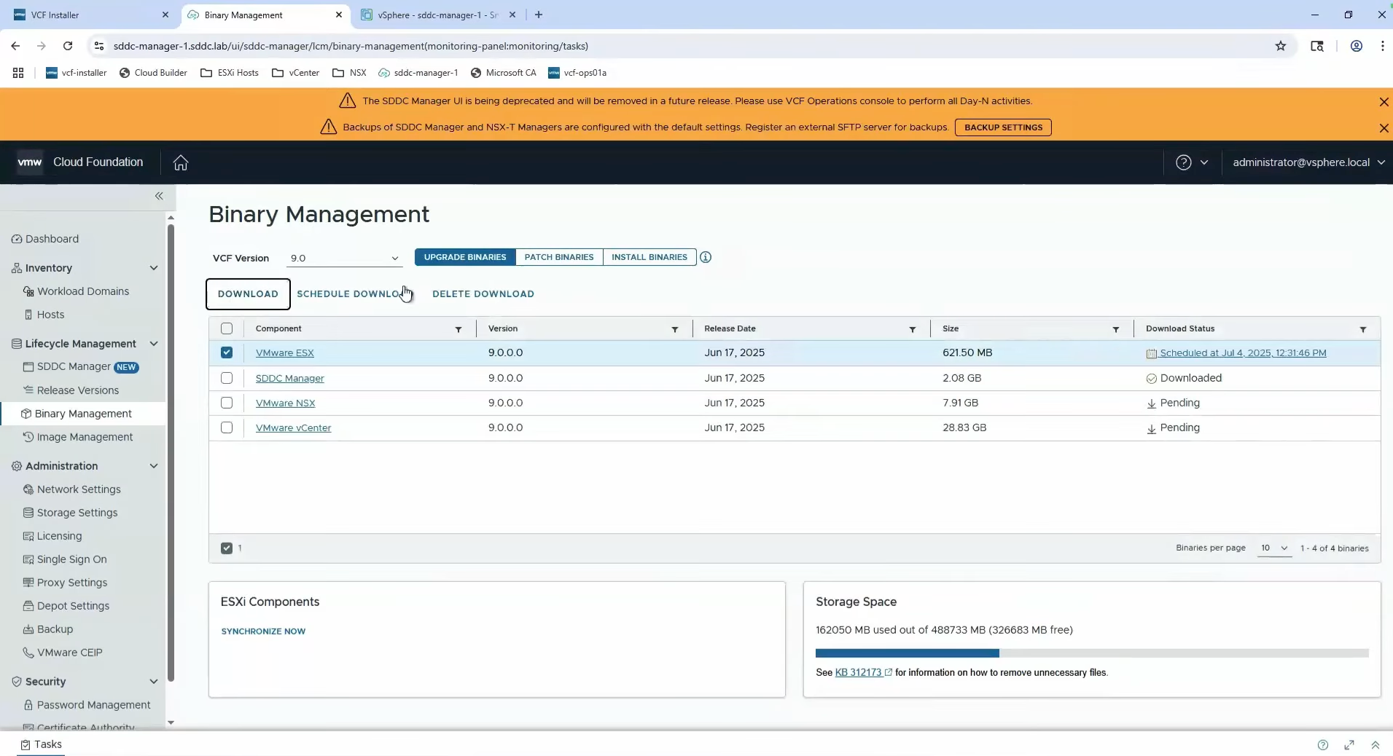Open the KB 312173 link
This screenshot has width=1393, height=756.
pyautogui.click(x=858, y=672)
